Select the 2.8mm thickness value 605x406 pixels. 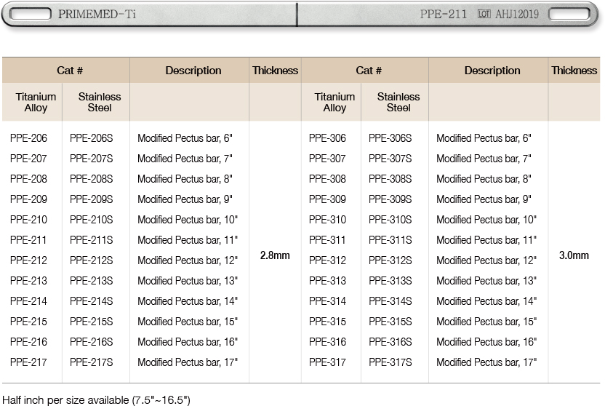click(275, 255)
